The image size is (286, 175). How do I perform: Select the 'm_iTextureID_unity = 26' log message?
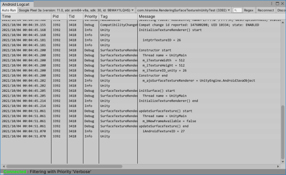(164, 70)
